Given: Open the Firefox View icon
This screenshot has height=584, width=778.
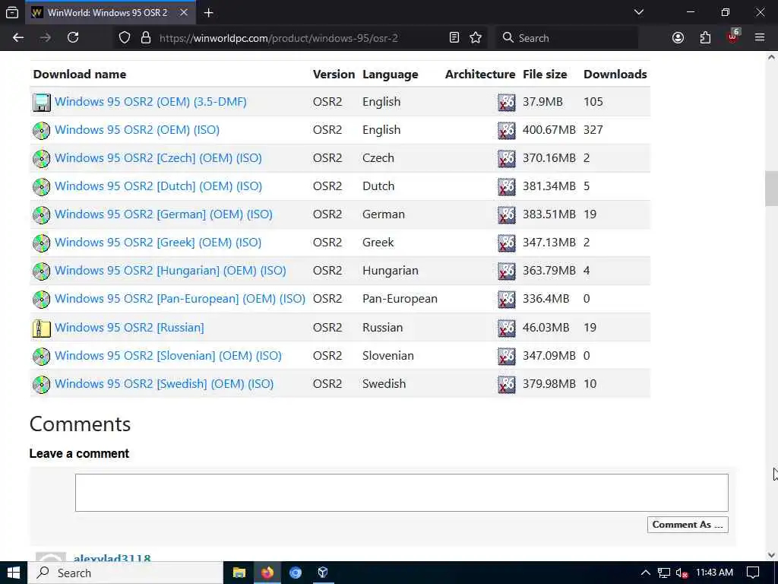Looking at the screenshot, I should coord(12,13).
